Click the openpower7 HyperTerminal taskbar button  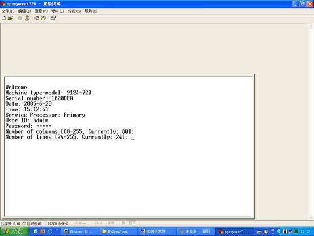coord(234,231)
